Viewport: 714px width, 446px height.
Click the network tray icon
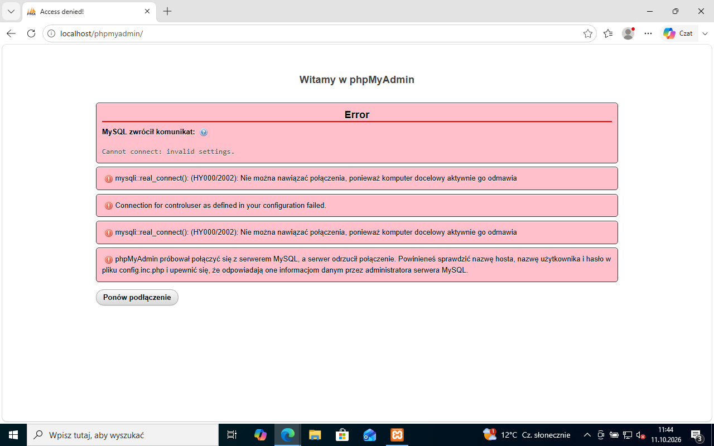(x=628, y=435)
